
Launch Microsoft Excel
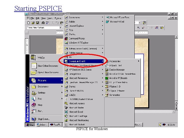[x=84, y=112]
